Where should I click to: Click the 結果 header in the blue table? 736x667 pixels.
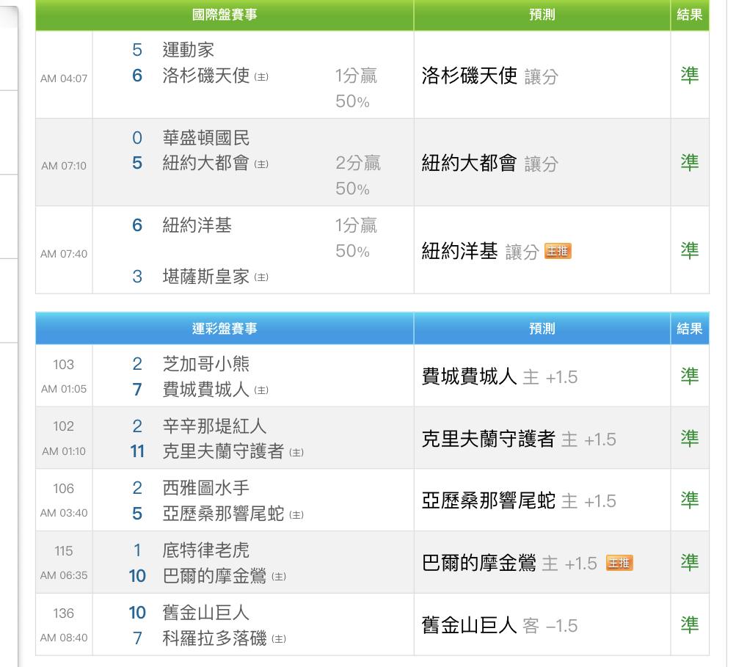point(690,328)
